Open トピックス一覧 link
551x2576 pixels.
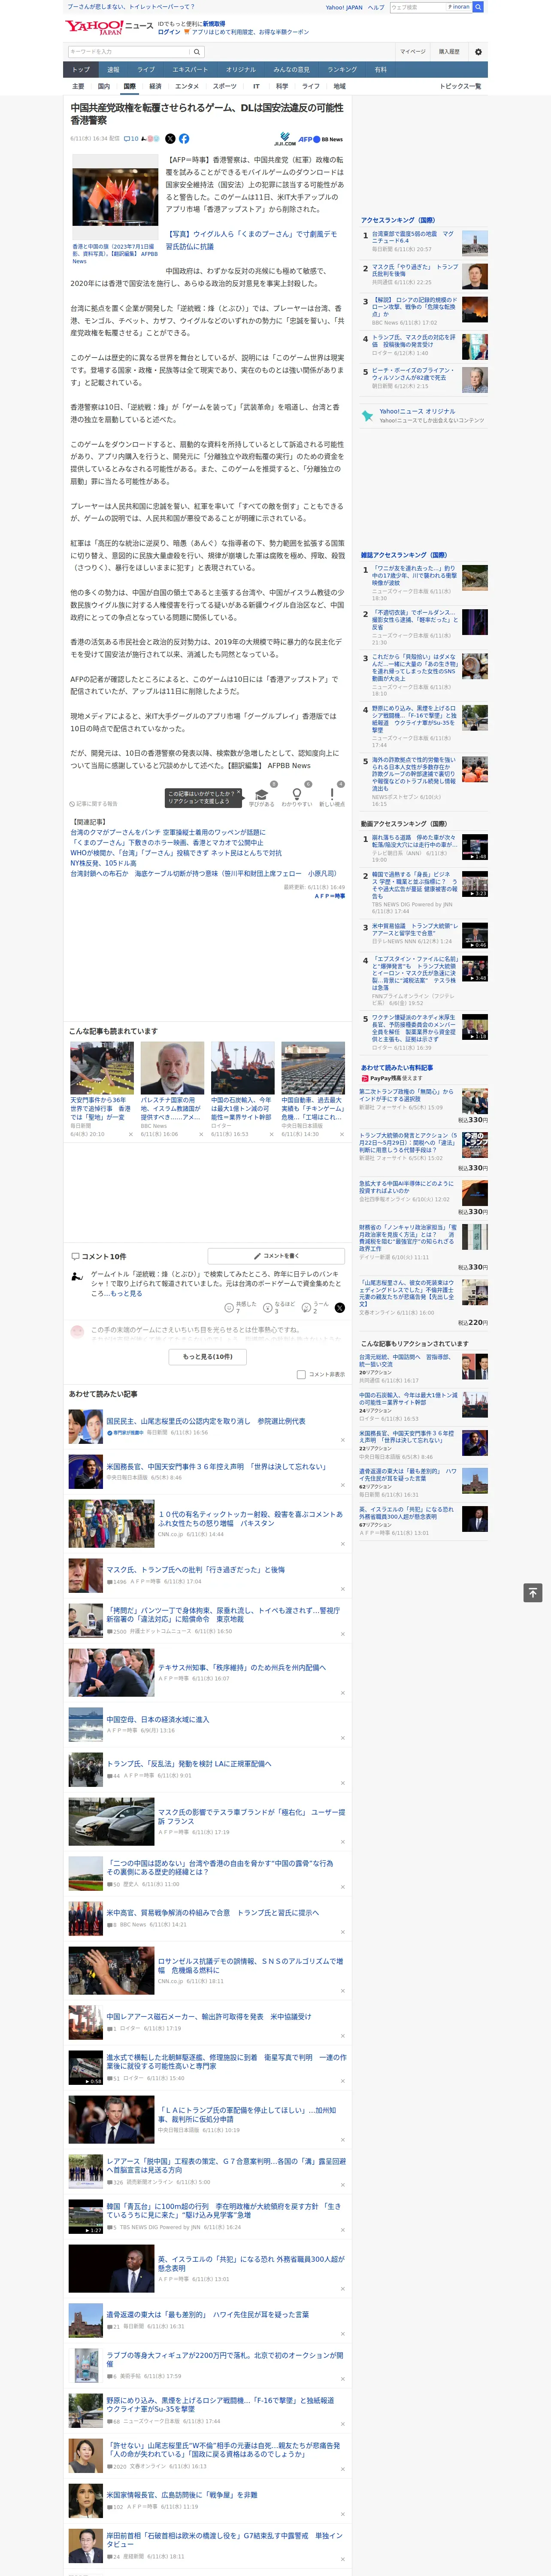point(460,86)
